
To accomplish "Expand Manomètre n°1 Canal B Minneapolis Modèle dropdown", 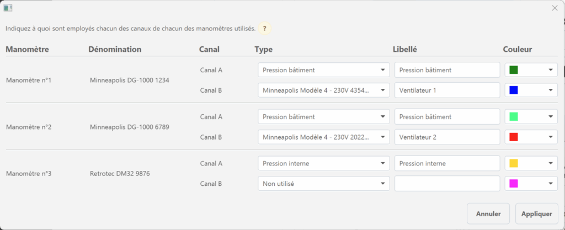I will point(323,90).
